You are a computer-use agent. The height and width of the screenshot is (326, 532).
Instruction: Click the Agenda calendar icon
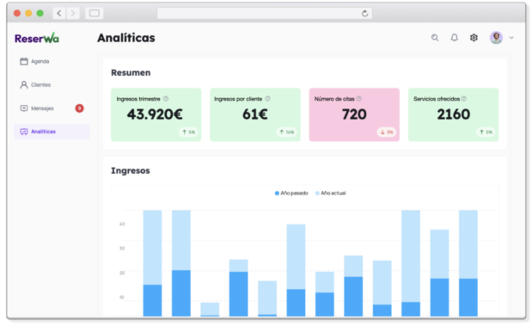[x=24, y=61]
